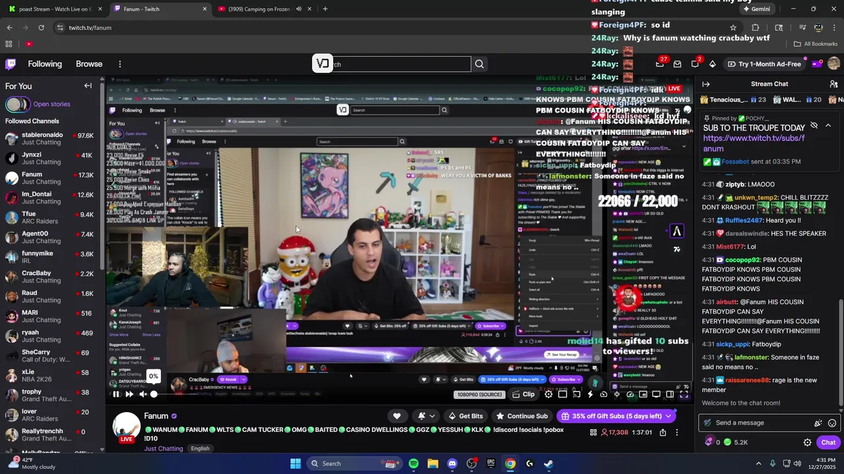This screenshot has width=844, height=474.
Task: Open the Twitch notifications inbox
Action: (x=677, y=64)
